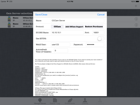Edit the Autorefresh Time field
140x105 pixels.
point(61,50)
